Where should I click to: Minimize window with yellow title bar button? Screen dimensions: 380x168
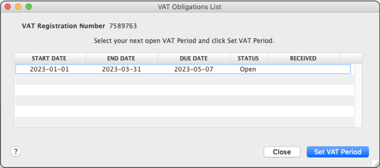(18, 7)
